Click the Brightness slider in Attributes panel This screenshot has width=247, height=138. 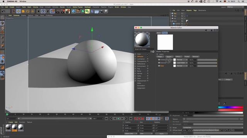coord(218,116)
